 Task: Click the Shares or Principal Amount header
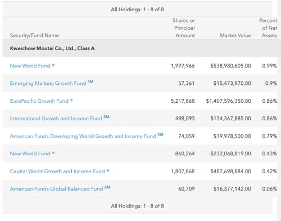pos(184,28)
